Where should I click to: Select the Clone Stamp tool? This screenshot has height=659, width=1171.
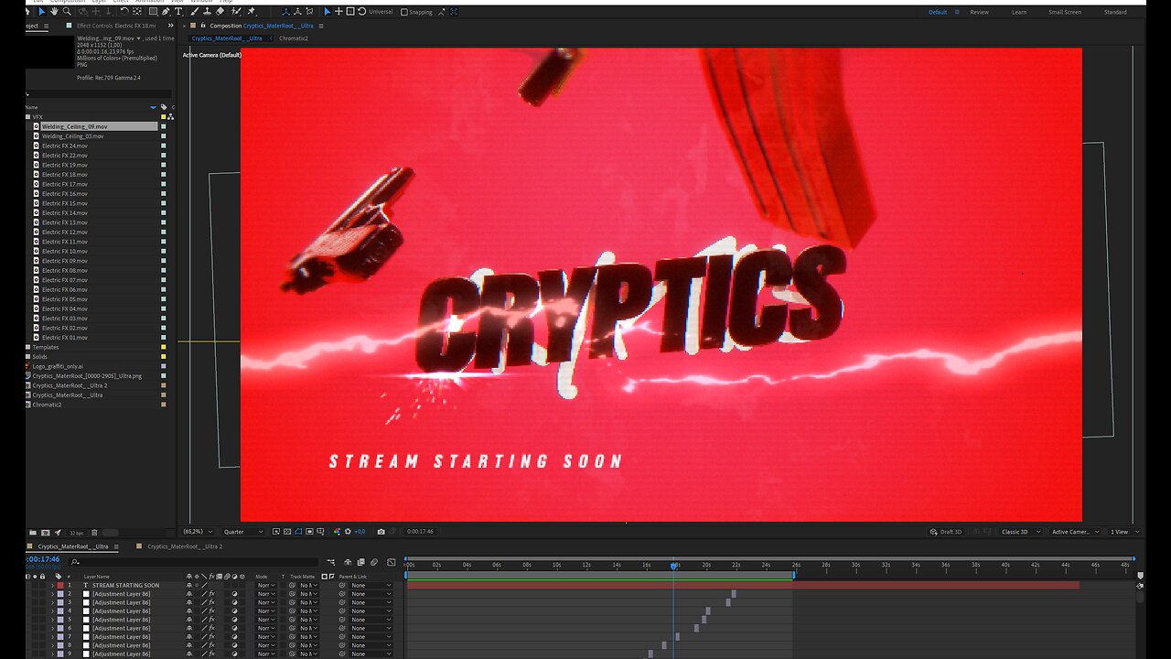click(207, 12)
